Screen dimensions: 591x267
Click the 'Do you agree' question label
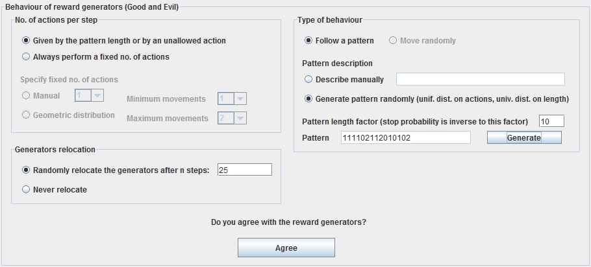tap(288, 222)
